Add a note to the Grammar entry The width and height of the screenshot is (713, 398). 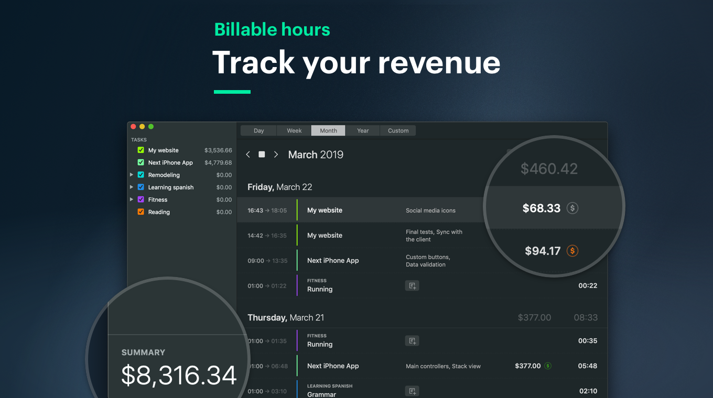tap(412, 391)
